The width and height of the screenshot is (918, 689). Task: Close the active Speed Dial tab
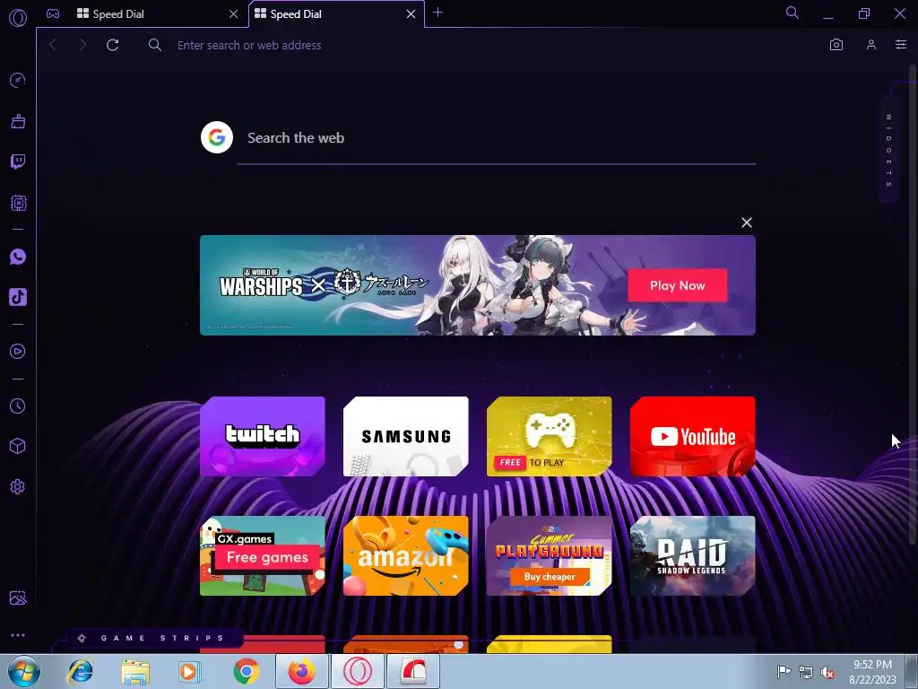click(411, 14)
